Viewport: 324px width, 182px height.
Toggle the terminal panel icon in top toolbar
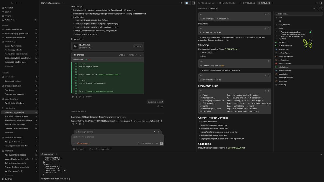[x=194, y=3]
